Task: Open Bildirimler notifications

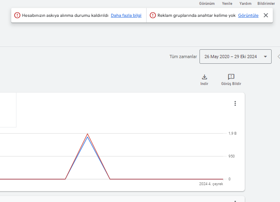Action: [266, 4]
